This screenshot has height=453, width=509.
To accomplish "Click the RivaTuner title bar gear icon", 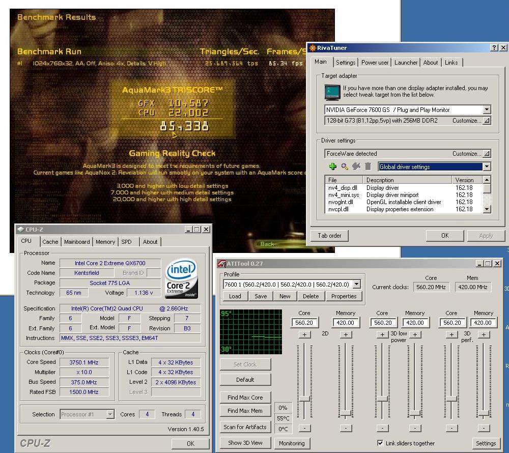I will [x=313, y=48].
